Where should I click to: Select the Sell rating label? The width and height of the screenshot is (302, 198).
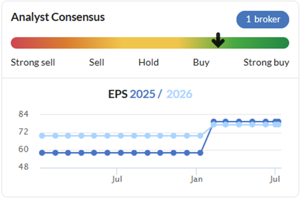(96, 62)
